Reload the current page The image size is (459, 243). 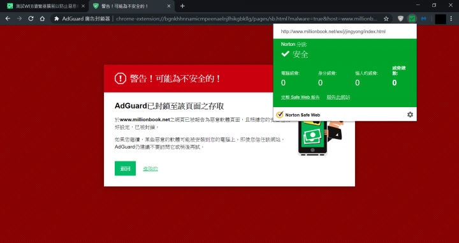point(31,18)
